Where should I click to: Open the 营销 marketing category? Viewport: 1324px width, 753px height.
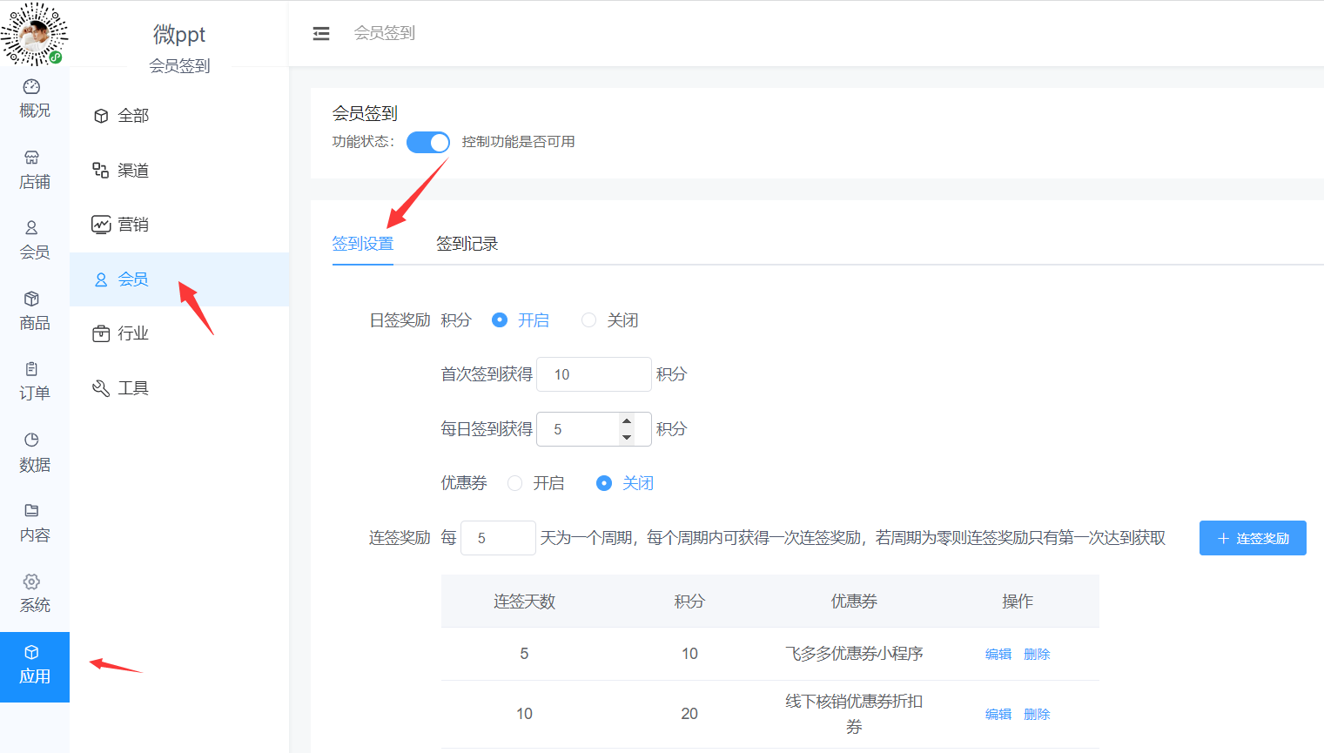[132, 225]
